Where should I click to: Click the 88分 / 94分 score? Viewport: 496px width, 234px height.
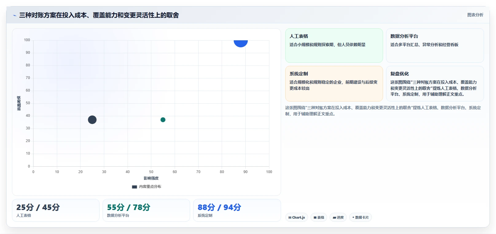tap(219, 207)
